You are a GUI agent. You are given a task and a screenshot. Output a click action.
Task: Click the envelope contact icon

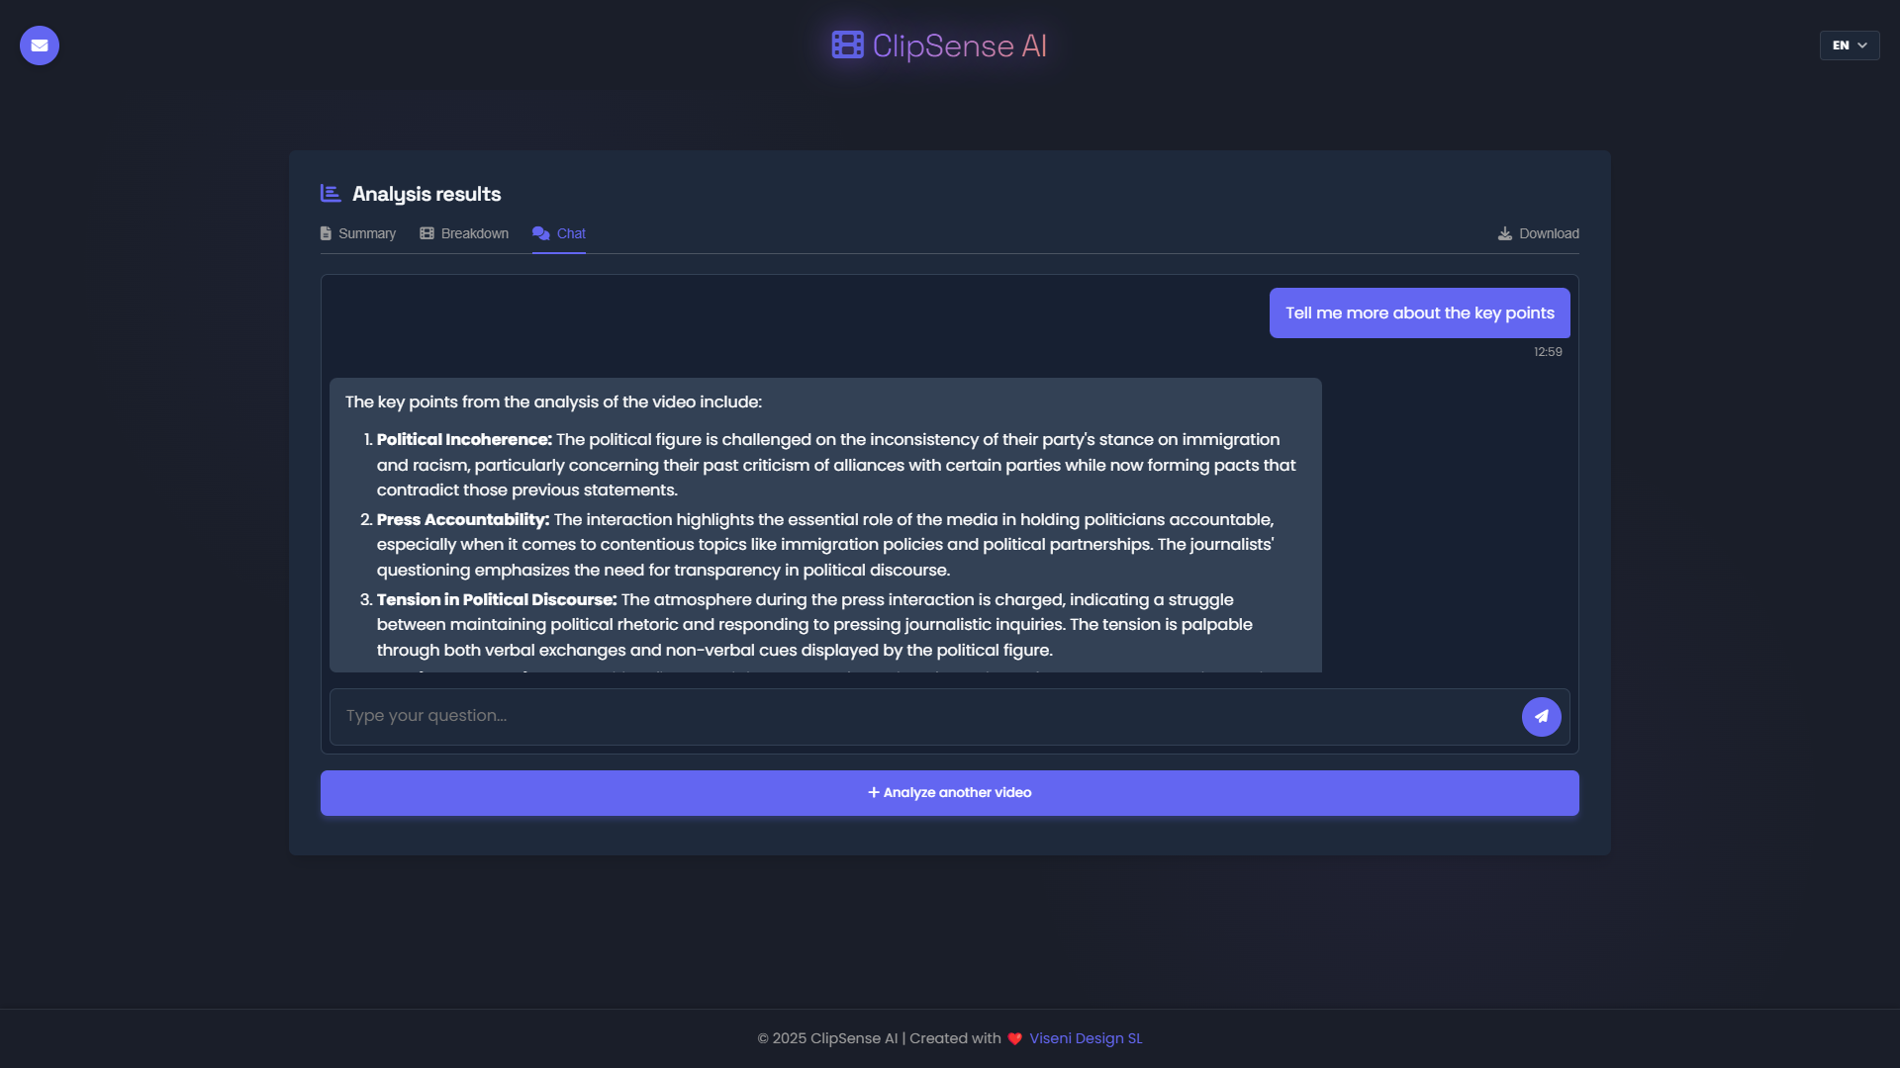pos(40,45)
